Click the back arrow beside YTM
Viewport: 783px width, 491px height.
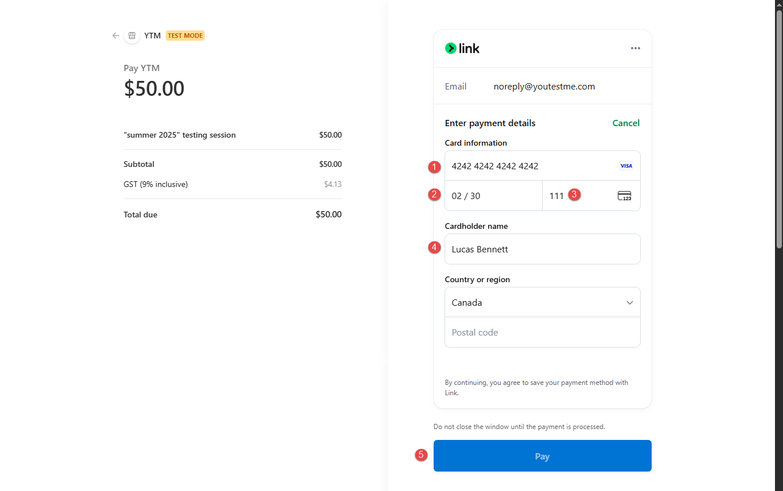(116, 36)
